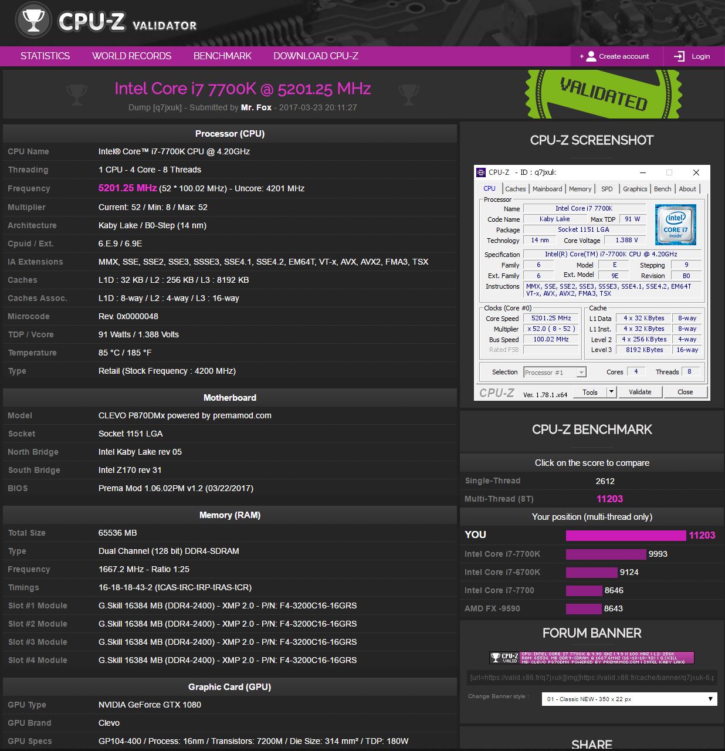
Task: Click the Multi-Thread score 11203
Action: [609, 499]
